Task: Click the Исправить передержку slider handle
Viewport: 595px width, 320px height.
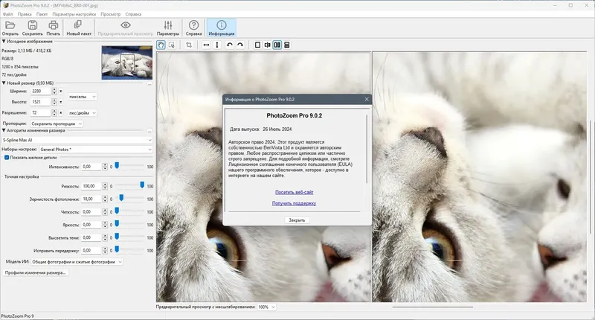Action: 117,249
